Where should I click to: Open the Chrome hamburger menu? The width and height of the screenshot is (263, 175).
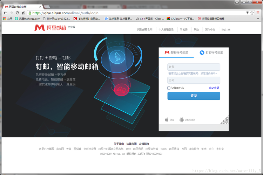(258, 13)
